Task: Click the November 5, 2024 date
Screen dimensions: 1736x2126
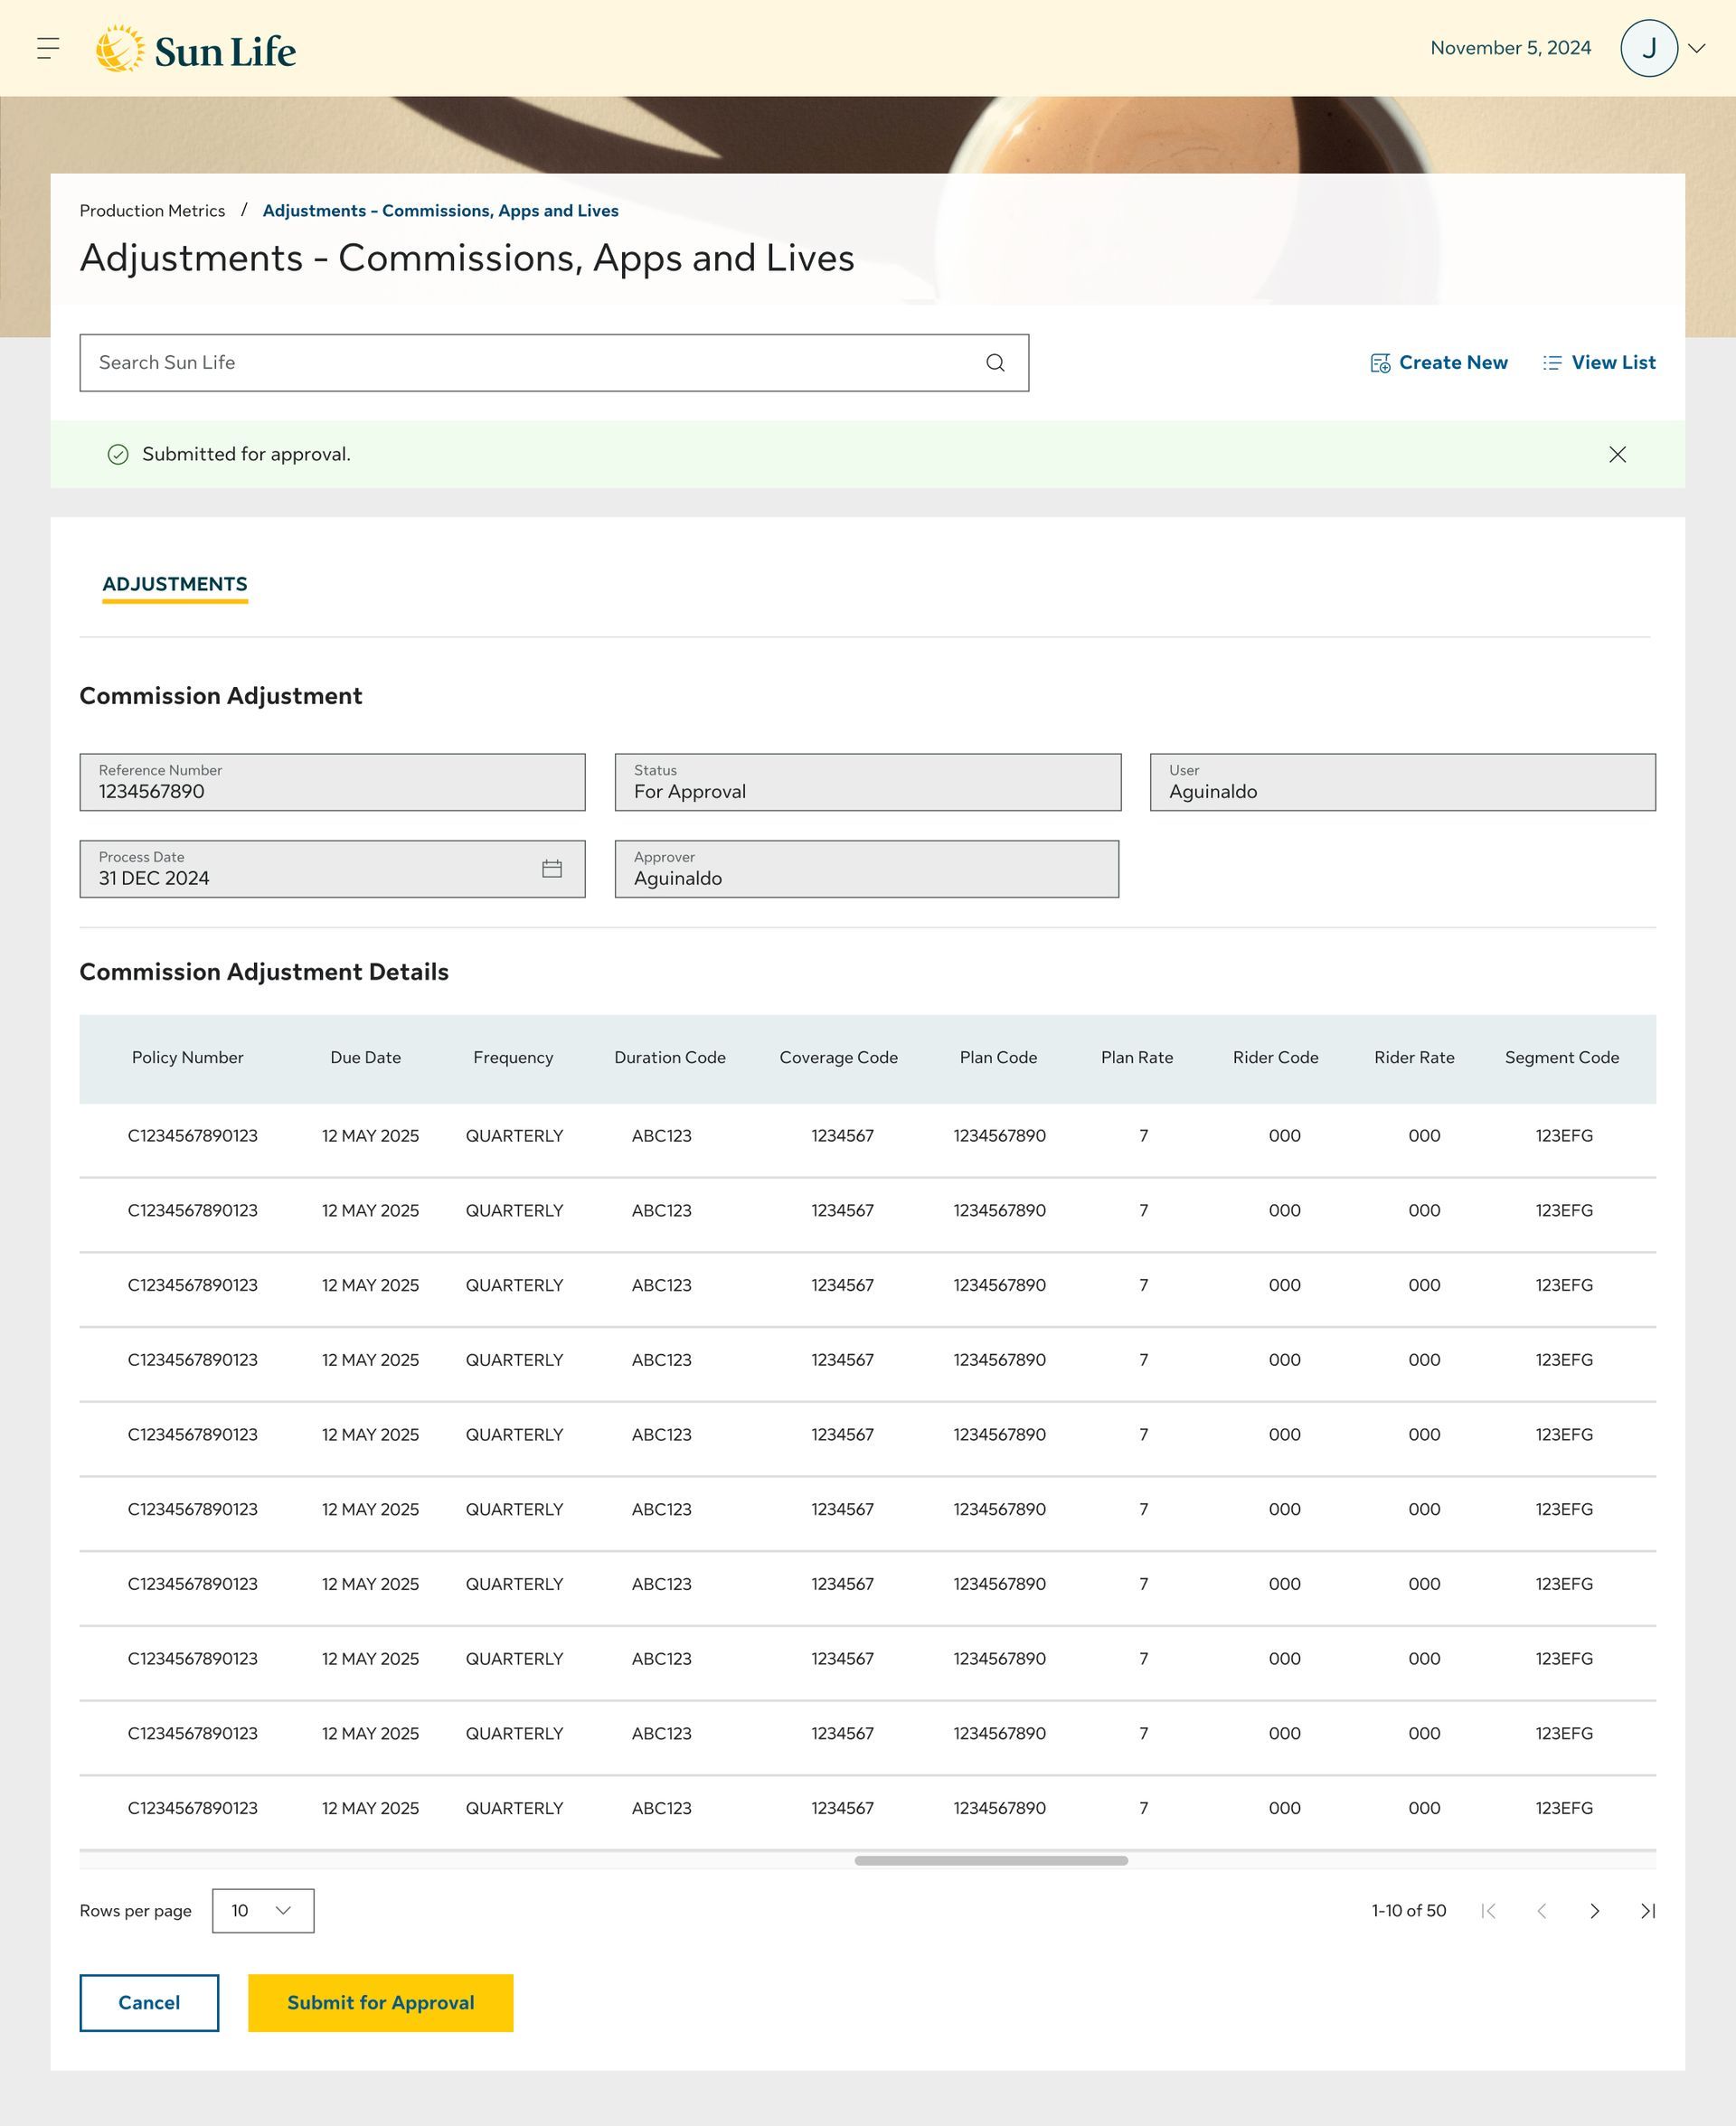Action: point(1510,48)
